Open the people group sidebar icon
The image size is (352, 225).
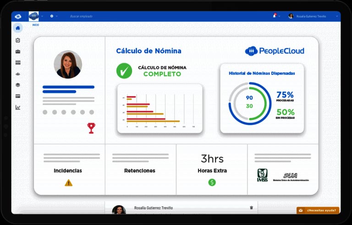[x=18, y=74]
